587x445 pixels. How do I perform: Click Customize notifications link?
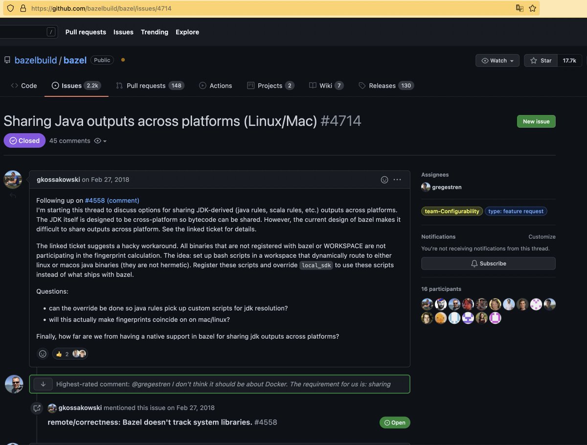542,236
